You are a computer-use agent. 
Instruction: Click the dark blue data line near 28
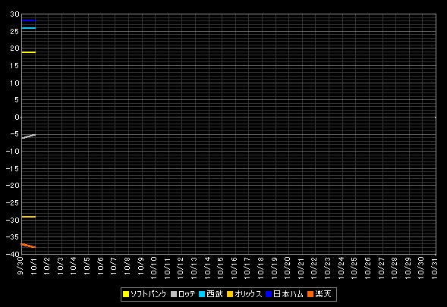(29, 20)
